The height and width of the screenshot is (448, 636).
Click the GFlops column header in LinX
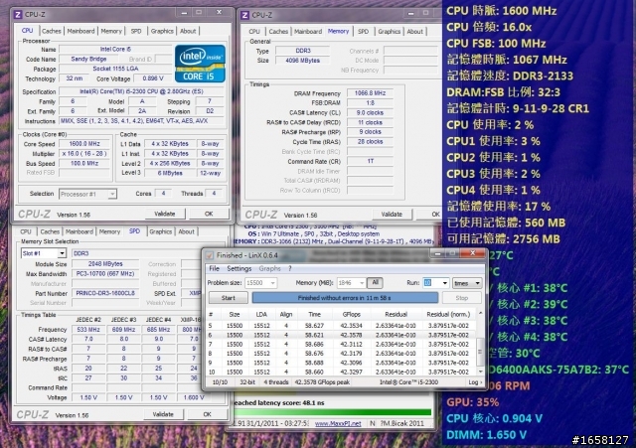point(351,315)
